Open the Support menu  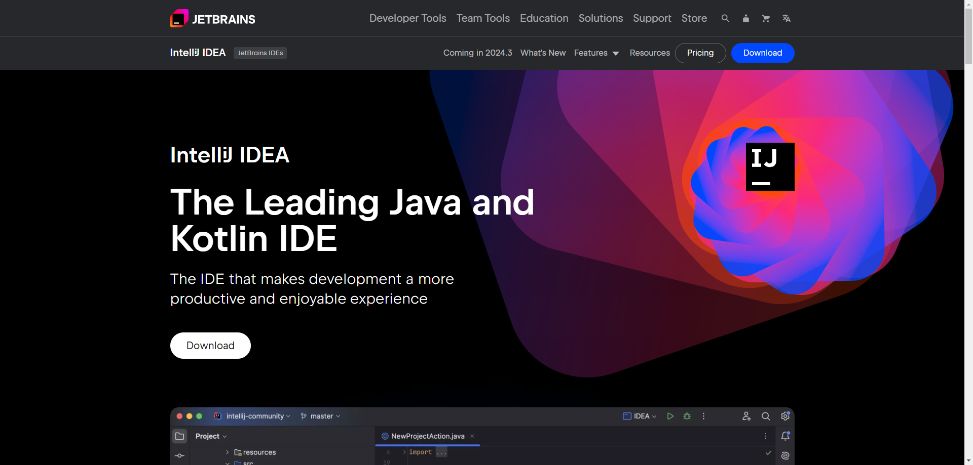652,18
